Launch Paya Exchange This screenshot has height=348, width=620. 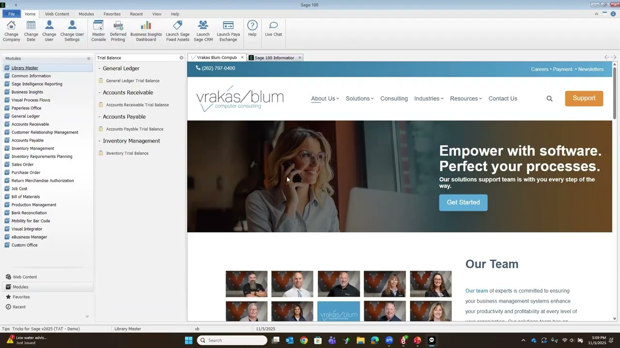228,31
